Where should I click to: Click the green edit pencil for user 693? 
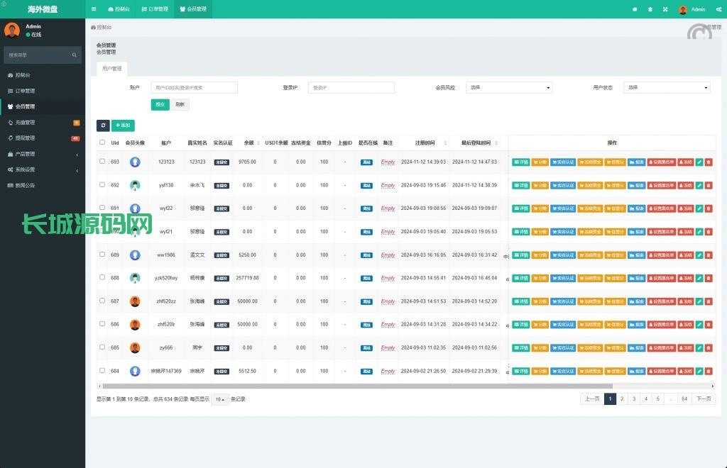pos(699,162)
